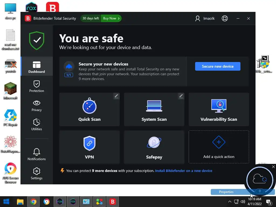276x207 pixels.
Task: Click the Secure new device button
Action: pyautogui.click(x=218, y=66)
